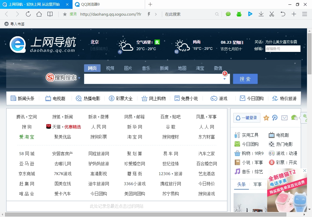Click 选择城市 to change city
Viewport: 312px width, 217px height.
pos(99,49)
